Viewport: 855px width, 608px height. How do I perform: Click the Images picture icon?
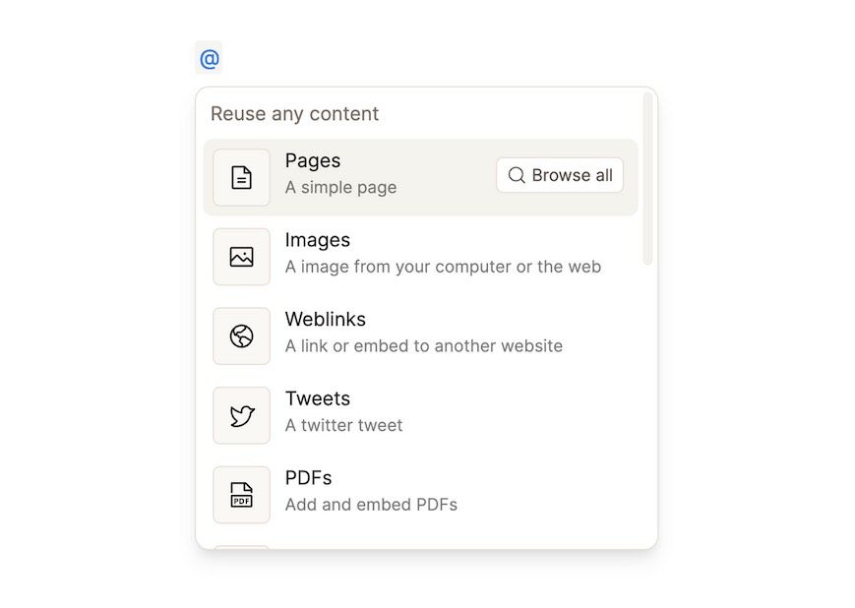click(241, 257)
